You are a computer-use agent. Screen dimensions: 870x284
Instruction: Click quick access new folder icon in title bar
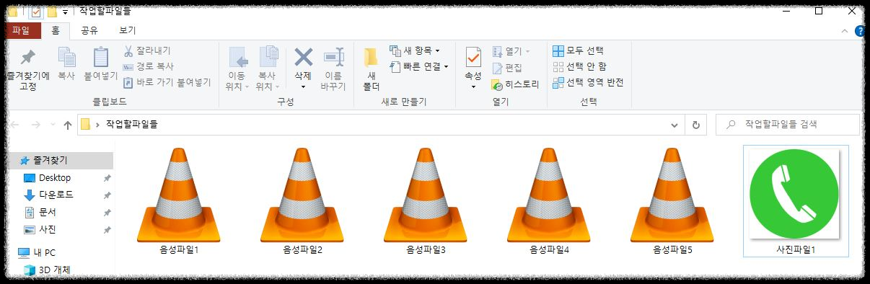pyautogui.click(x=53, y=12)
